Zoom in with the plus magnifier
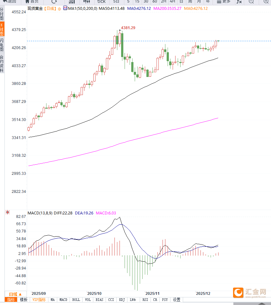The height and width of the screenshot is (305, 271). coord(266,2)
